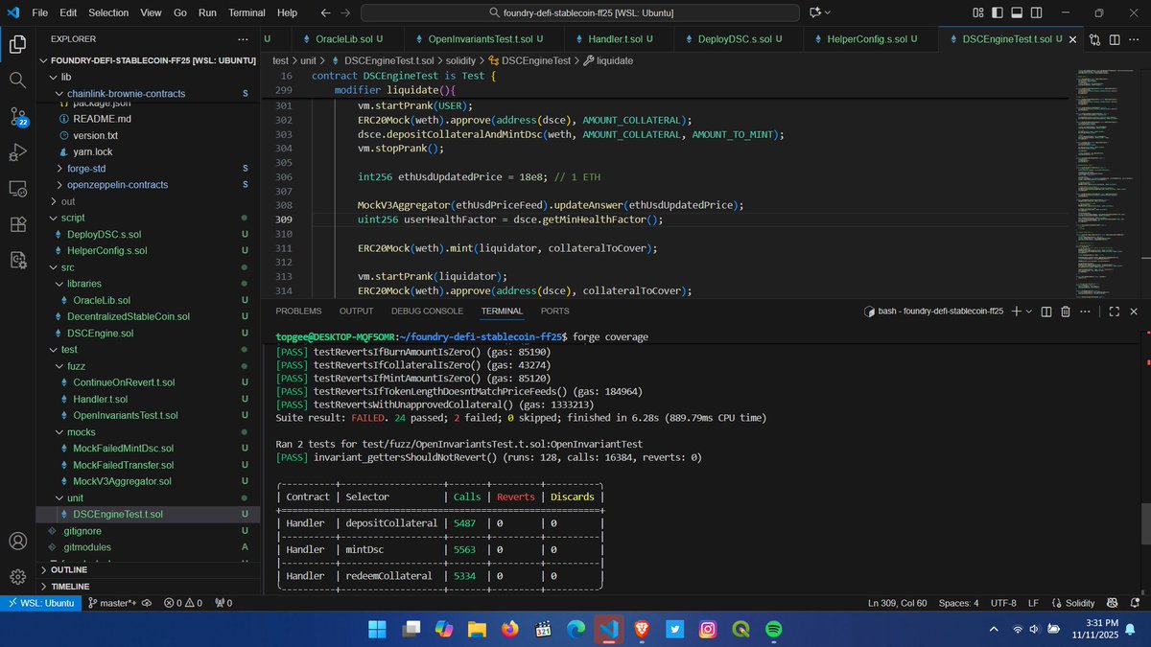Go back using the title bar arrow
Screen dimensions: 1151x647
(326, 12)
